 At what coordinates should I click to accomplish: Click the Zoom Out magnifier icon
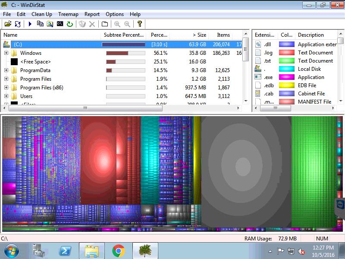tap(127, 24)
